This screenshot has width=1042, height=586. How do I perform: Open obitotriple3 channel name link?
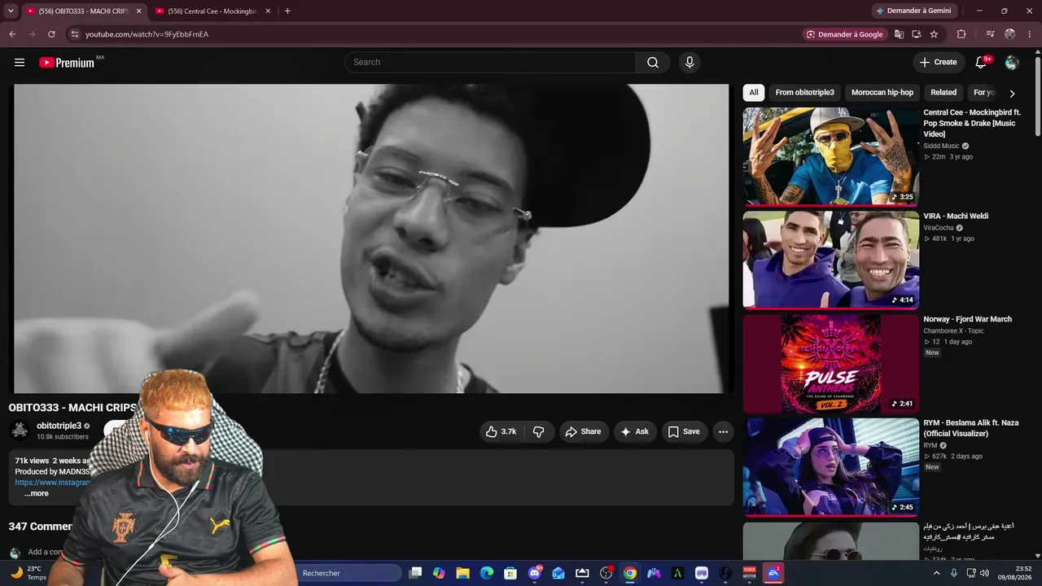(59, 426)
